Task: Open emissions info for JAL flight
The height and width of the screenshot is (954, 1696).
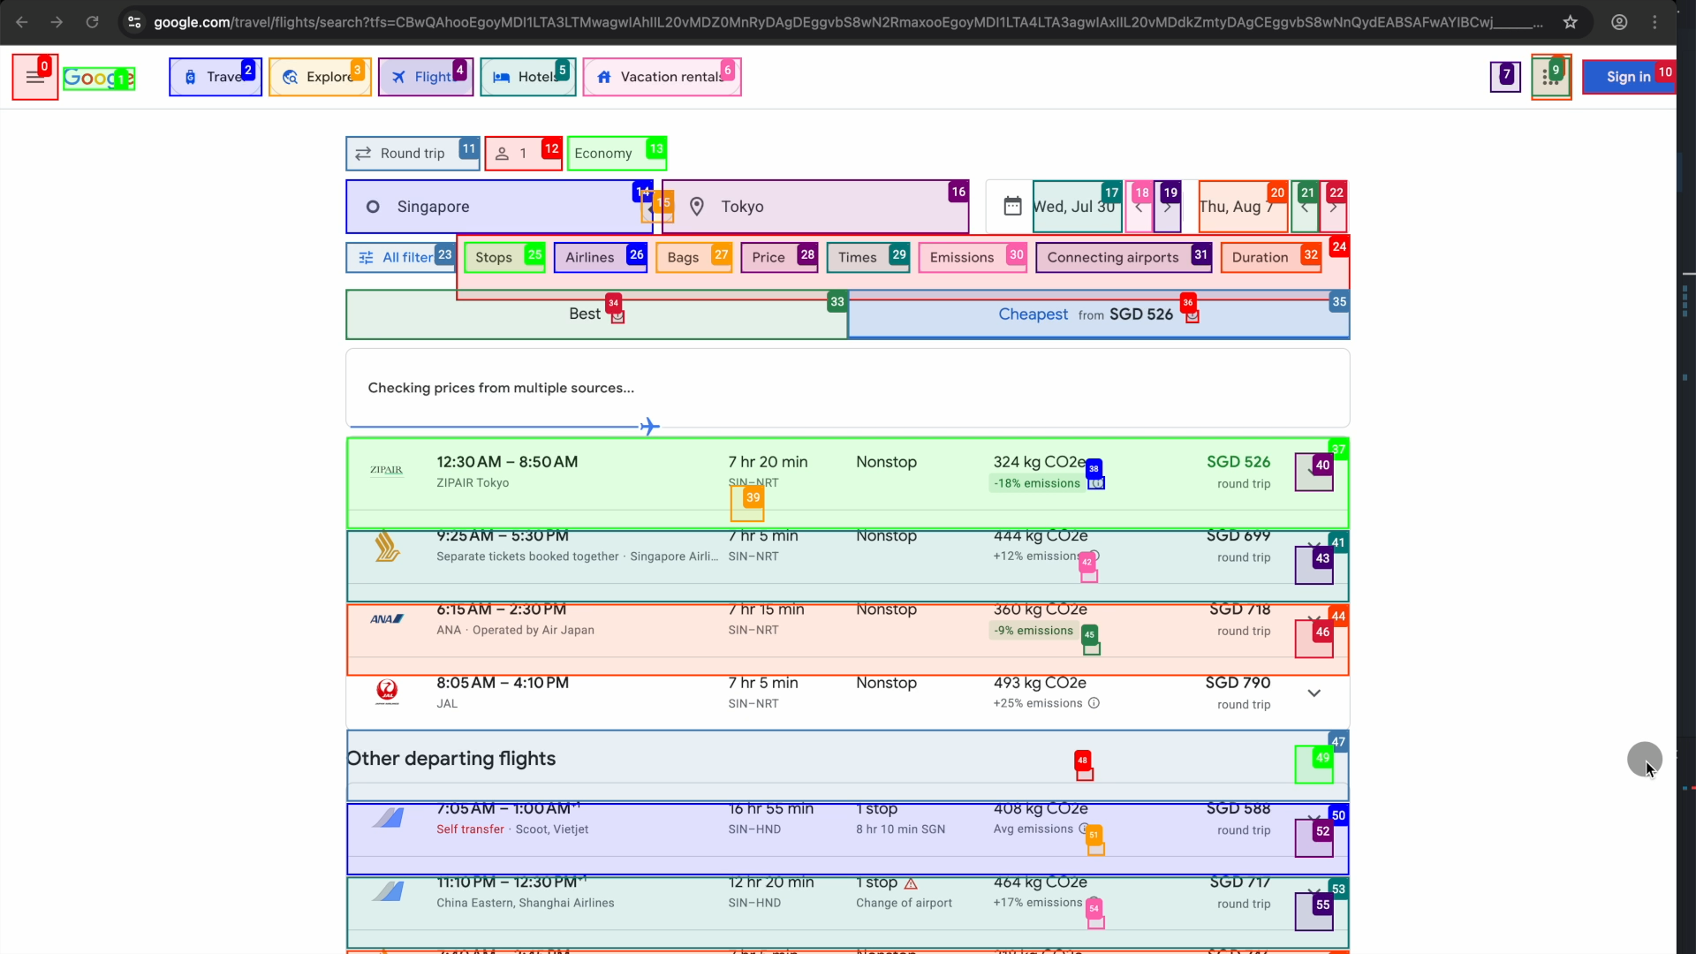Action: [1094, 703]
